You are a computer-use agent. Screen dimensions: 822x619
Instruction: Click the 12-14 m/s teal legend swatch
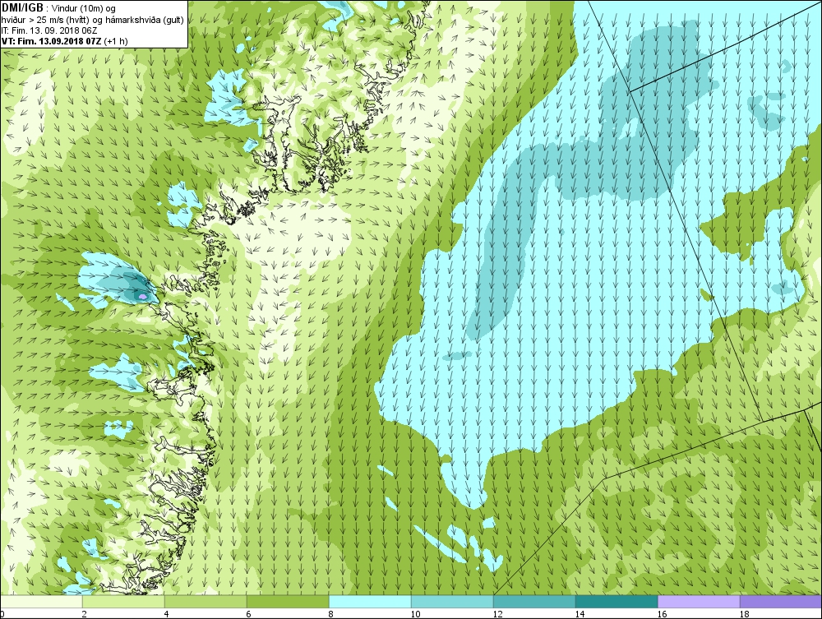pos(534,601)
